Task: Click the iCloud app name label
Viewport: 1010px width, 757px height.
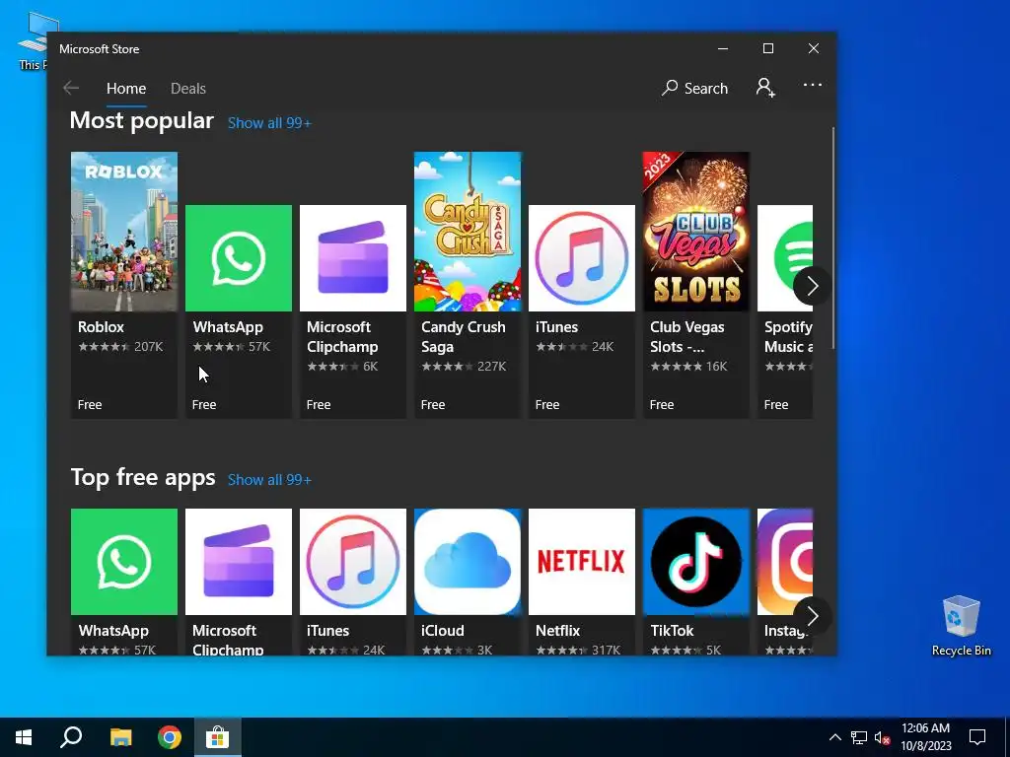Action: click(x=443, y=631)
